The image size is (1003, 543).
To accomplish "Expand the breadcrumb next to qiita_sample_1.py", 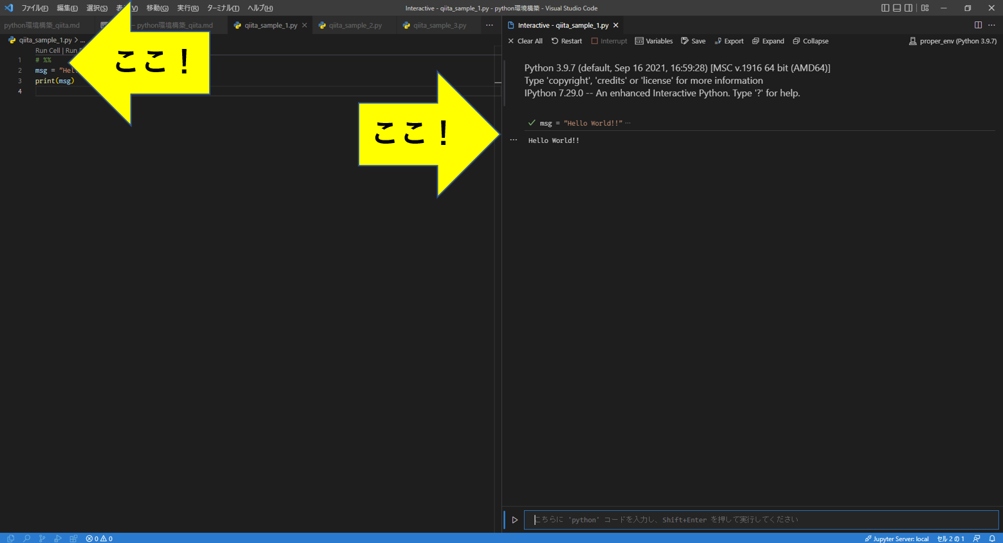I will [x=82, y=39].
